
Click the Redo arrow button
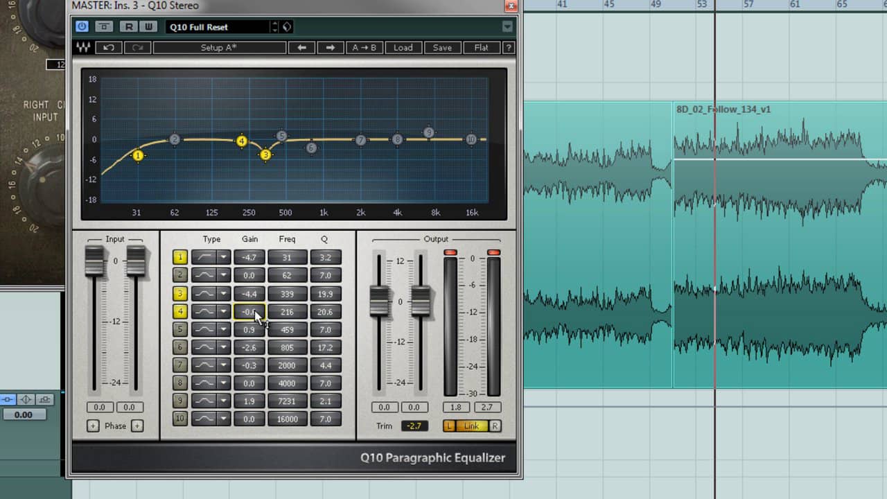137,48
